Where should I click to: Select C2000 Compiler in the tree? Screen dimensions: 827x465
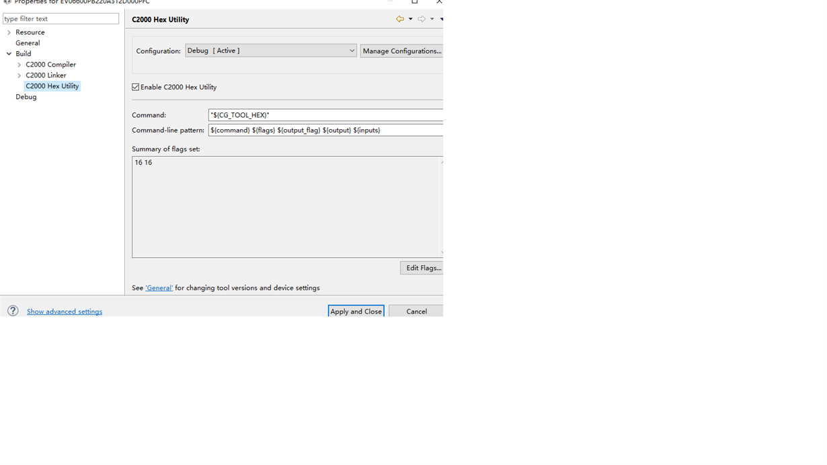(51, 65)
